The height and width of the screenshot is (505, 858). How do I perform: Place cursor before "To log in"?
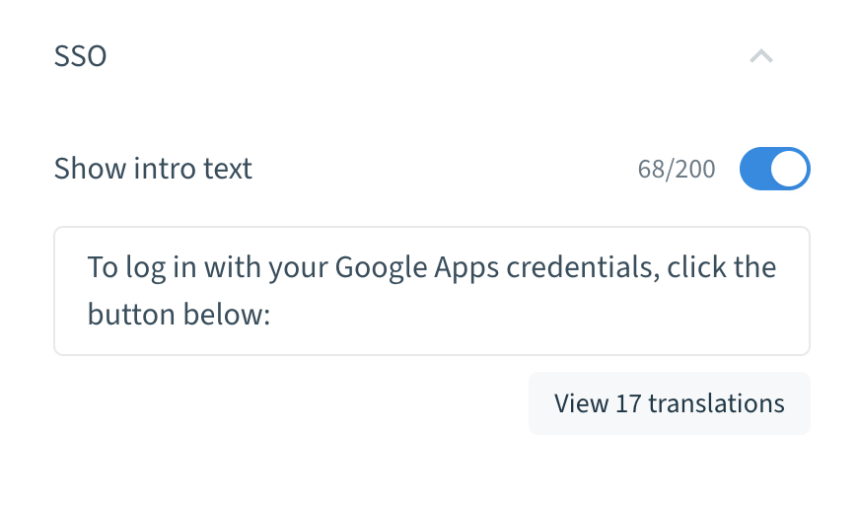88,267
